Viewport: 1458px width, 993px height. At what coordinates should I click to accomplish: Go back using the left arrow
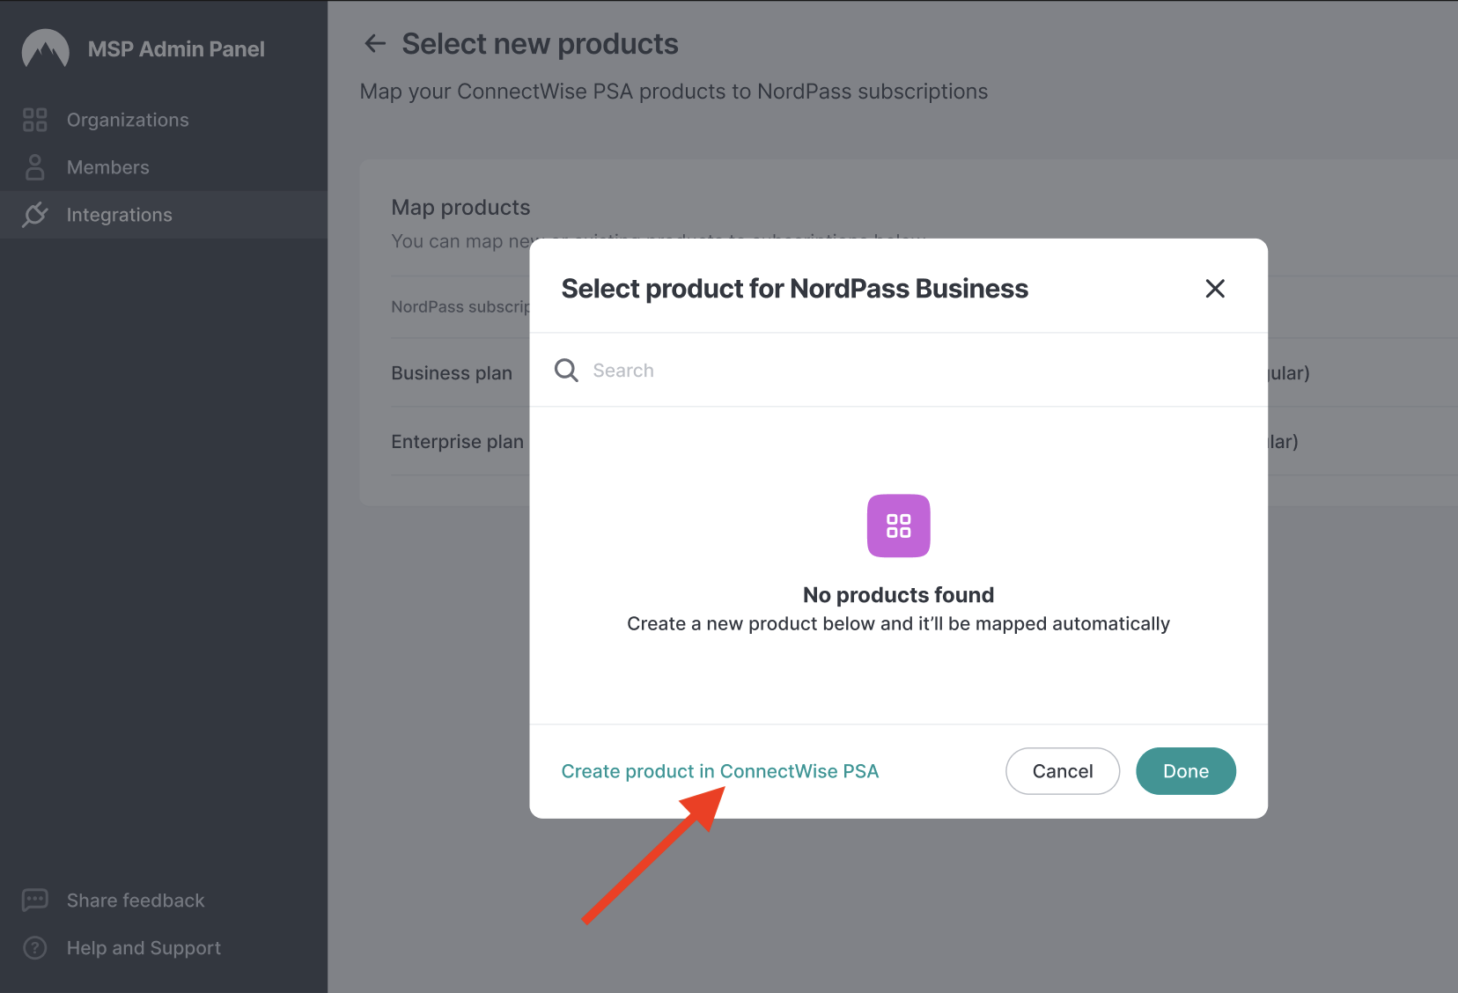[x=375, y=43]
